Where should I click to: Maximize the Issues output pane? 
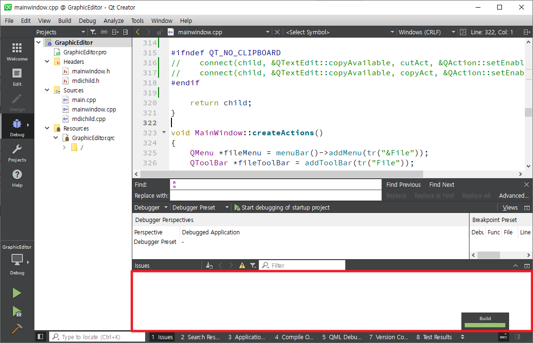[x=527, y=265]
